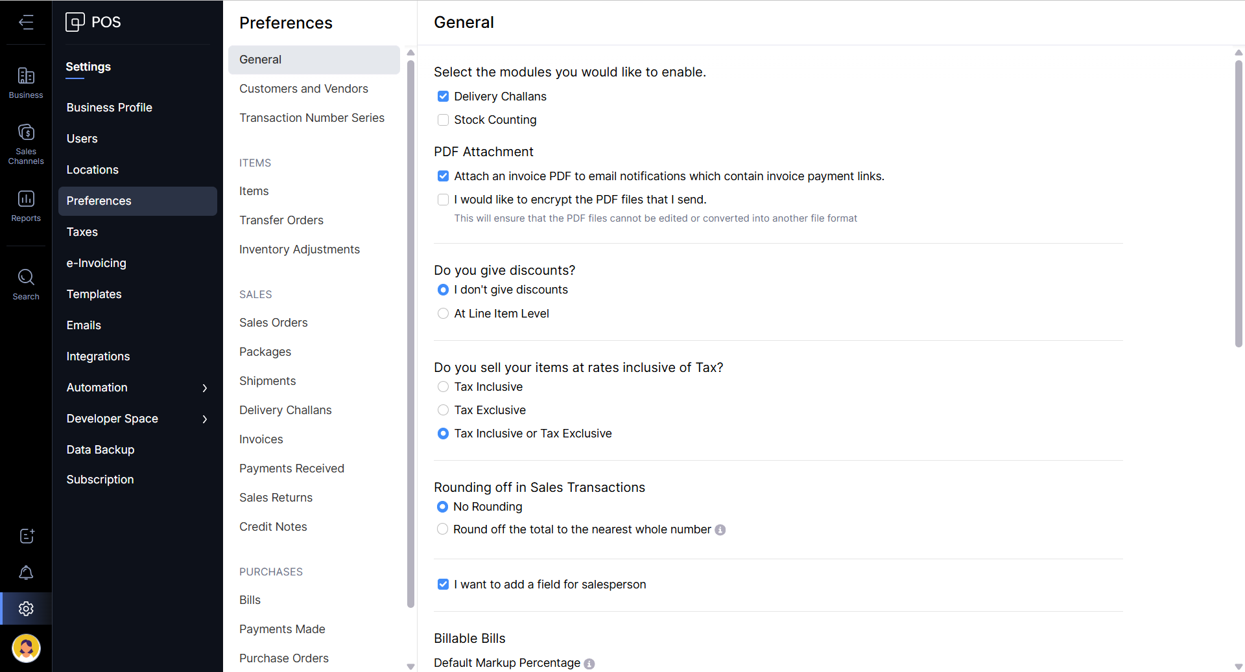Click the settings gear icon
This screenshot has width=1245, height=672.
26,609
